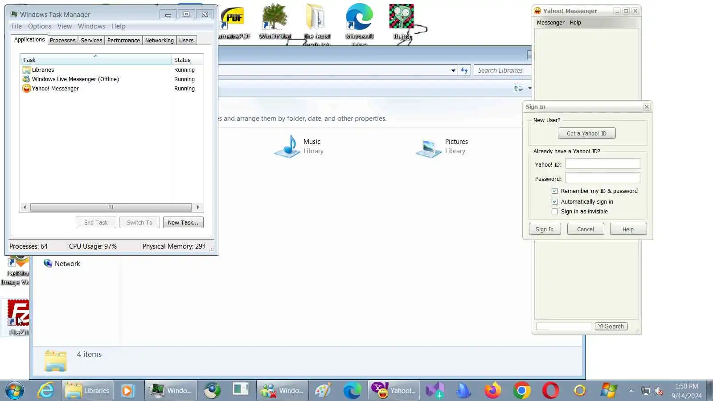Viewport: 713px width, 401px height.
Task: Select the Libraries task row
Action: click(x=111, y=70)
